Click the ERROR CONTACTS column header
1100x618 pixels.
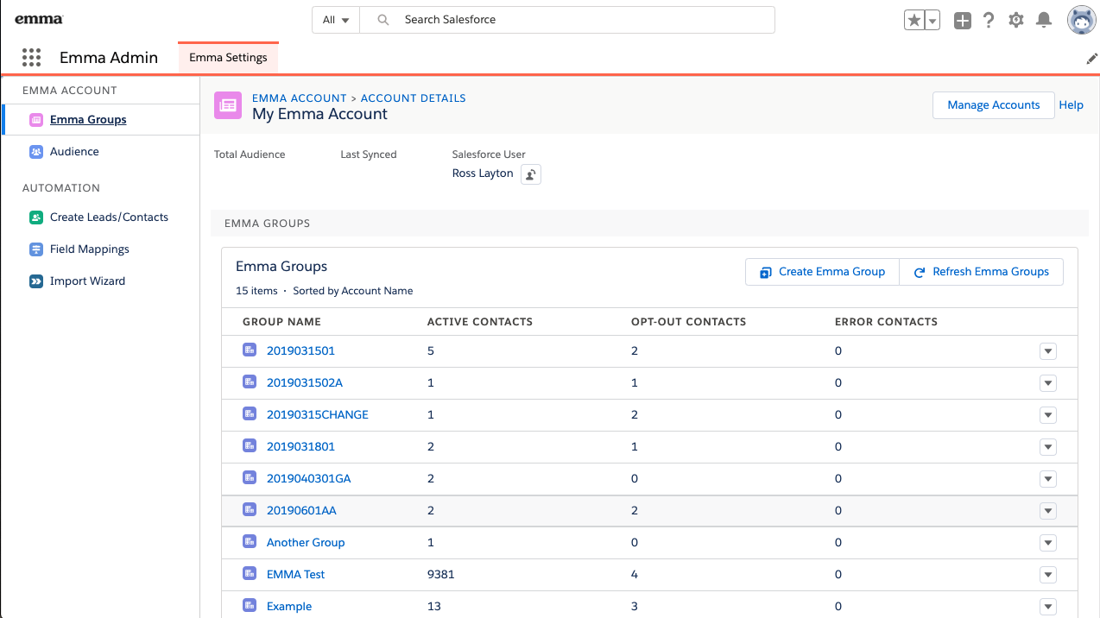pos(886,322)
